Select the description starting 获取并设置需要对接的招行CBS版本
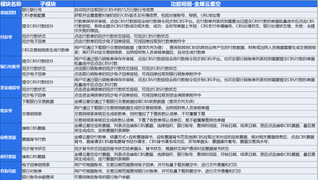 pos(196,15)
